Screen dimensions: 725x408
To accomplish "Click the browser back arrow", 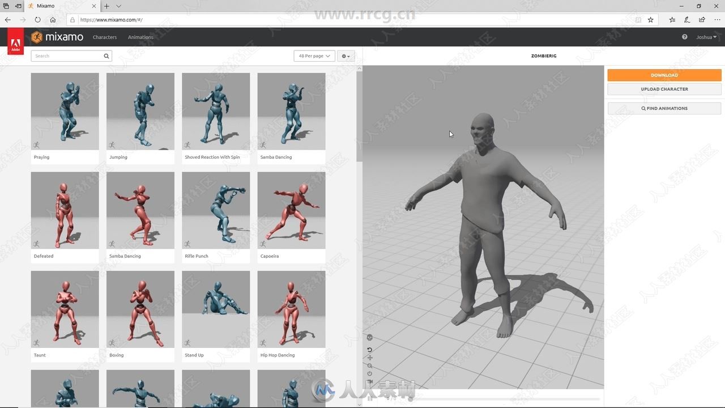I will pos(8,20).
